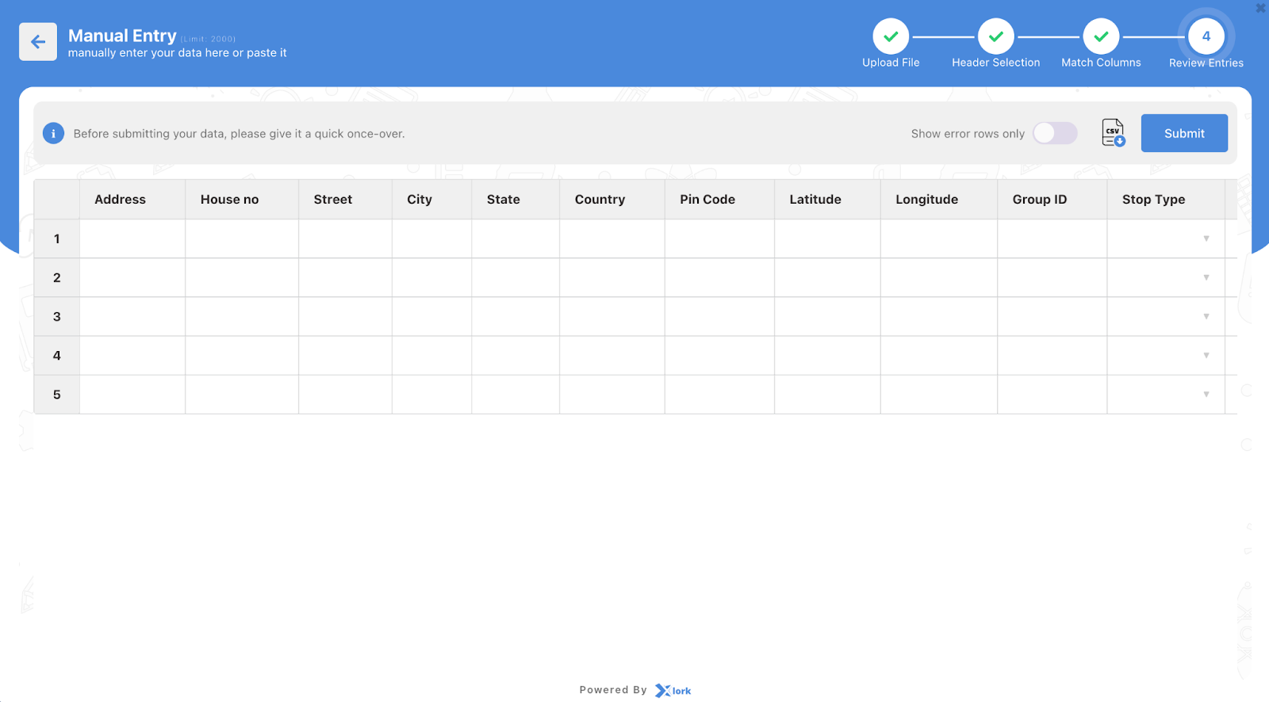This screenshot has height=702, width=1269.
Task: Click the Group ID cell in row 3
Action: pyautogui.click(x=1052, y=316)
